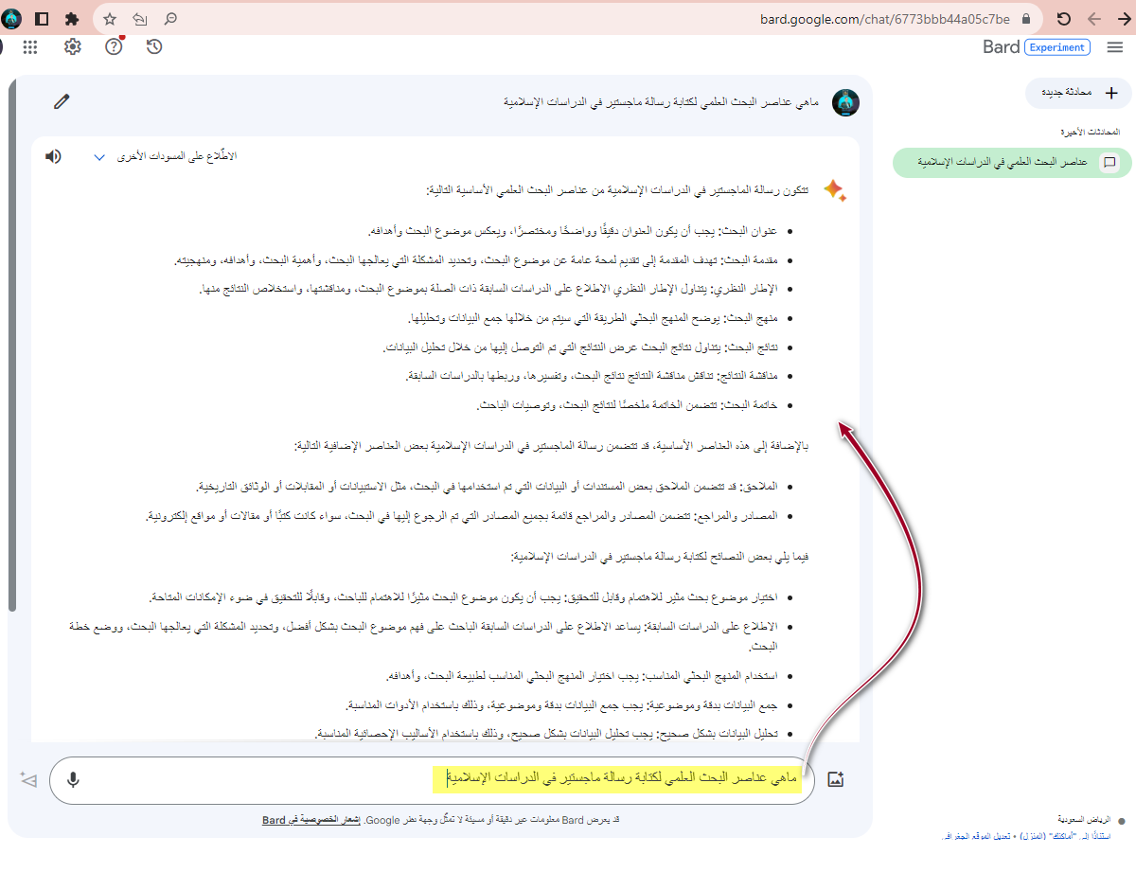Open the settings gear icon

point(73,46)
